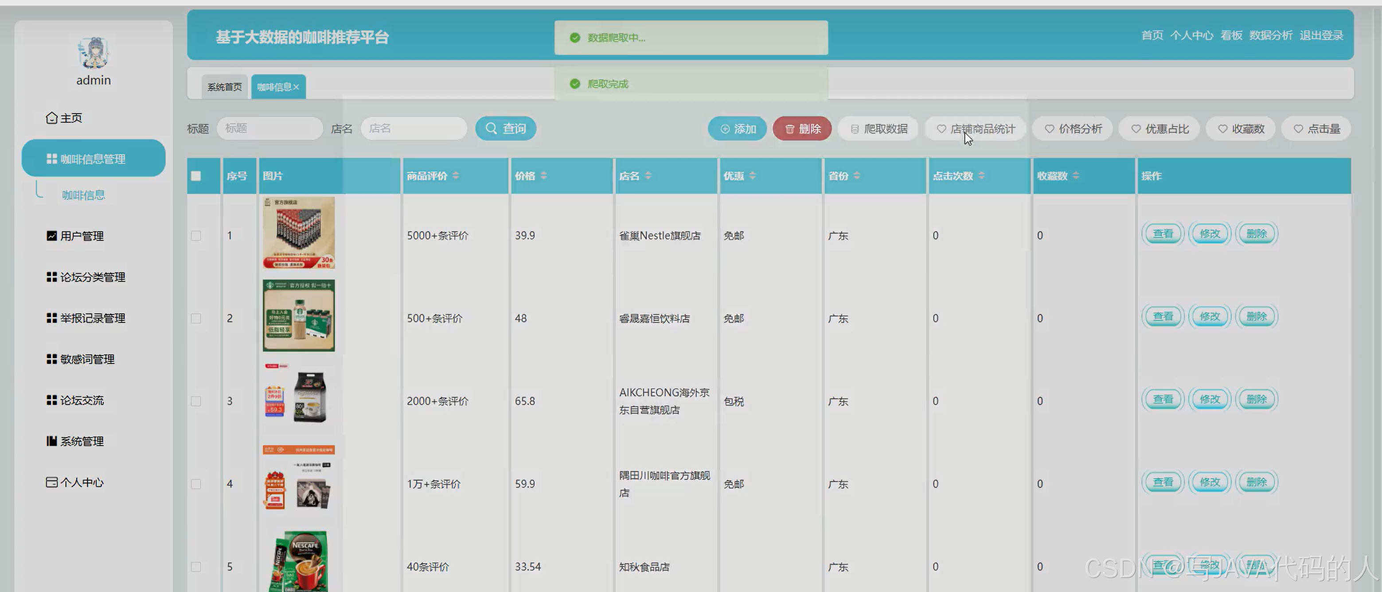The image size is (1382, 592).
Task: Click the 系统管理 sidebar icon
Action: coord(51,441)
